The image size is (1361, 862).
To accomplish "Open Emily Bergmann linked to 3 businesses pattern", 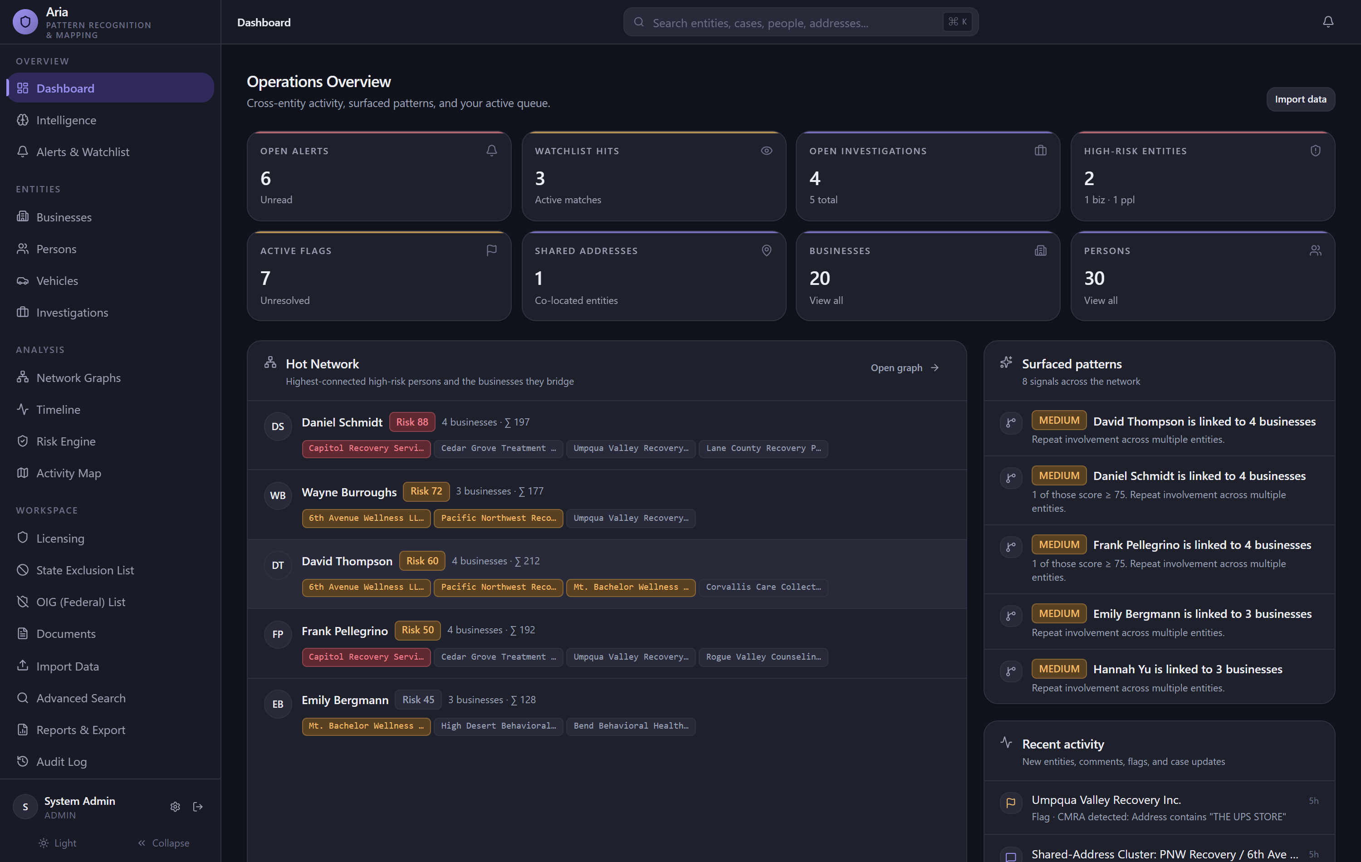I will point(1159,621).
